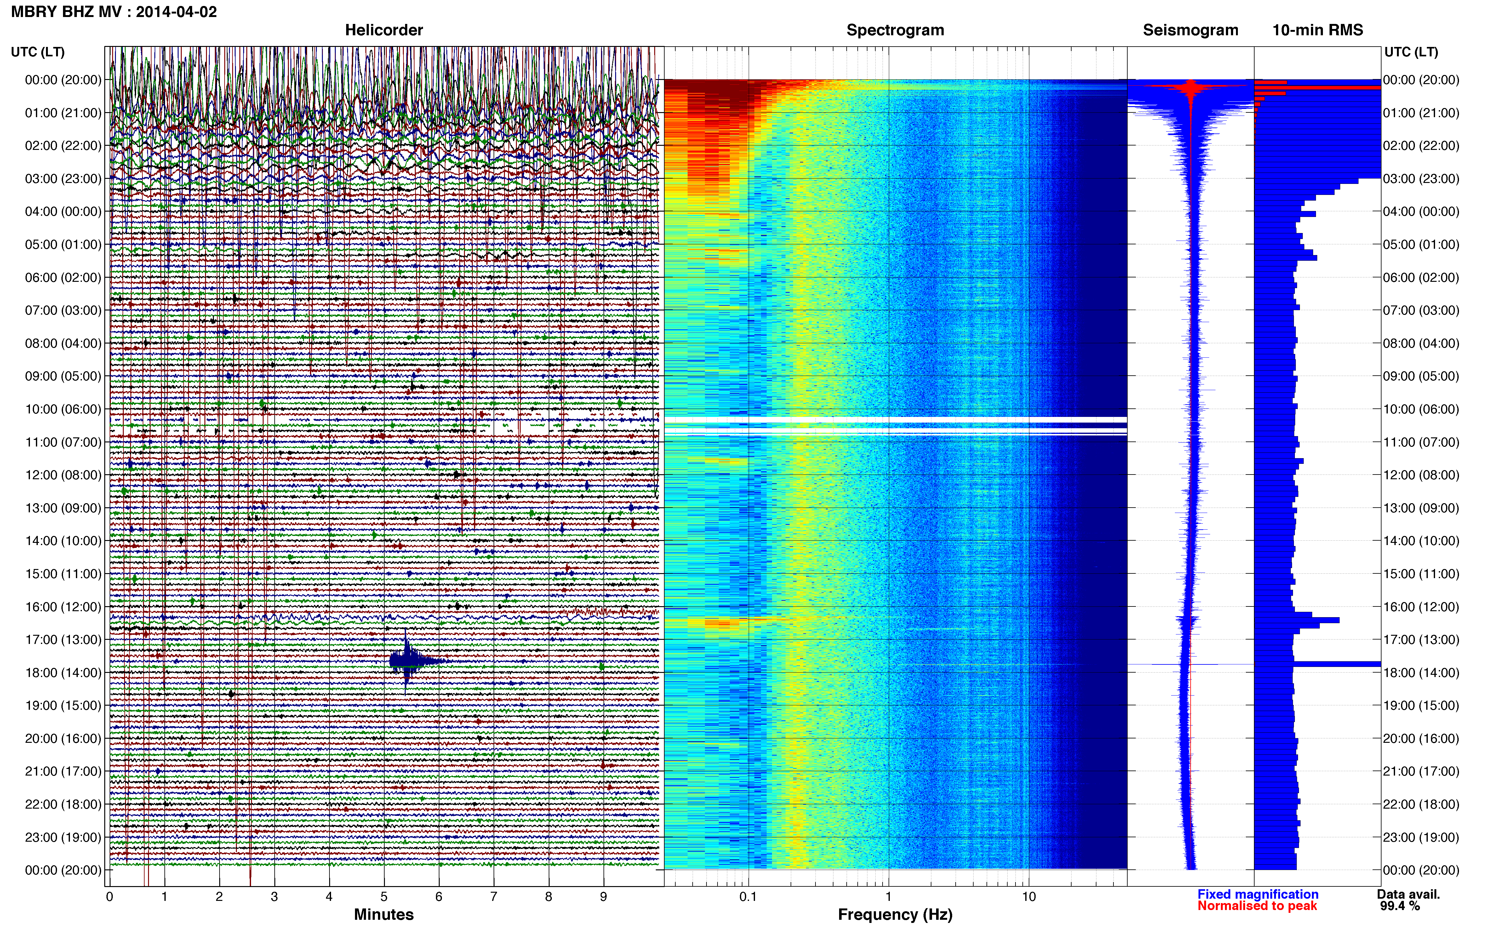This screenshot has width=1493, height=933.
Task: Click the '99.4 %' data availability value
Action: [x=1400, y=906]
